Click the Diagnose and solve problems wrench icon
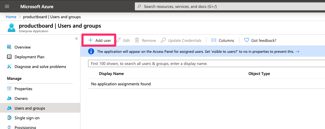This screenshot has width=325, height=129. tap(9, 67)
